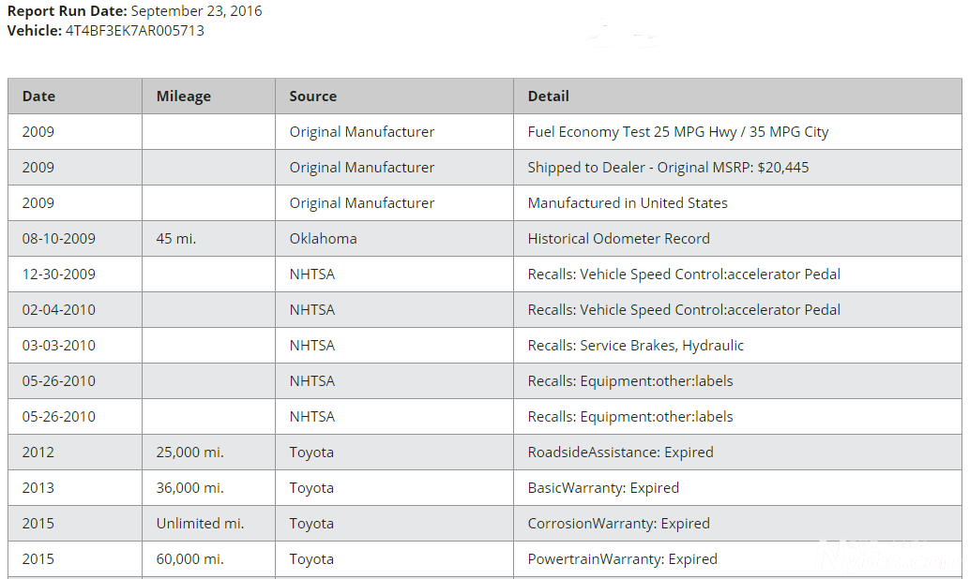Click the Oklahoma source cell

323,239
